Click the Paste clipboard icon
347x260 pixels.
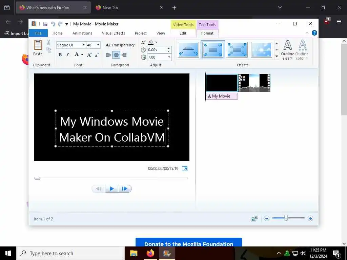38,45
